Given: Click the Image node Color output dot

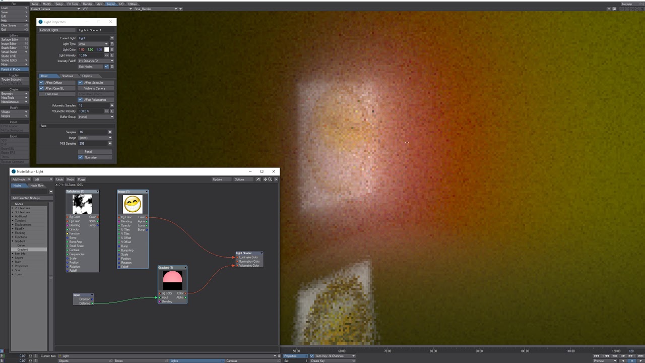Looking at the screenshot, I should click(147, 217).
